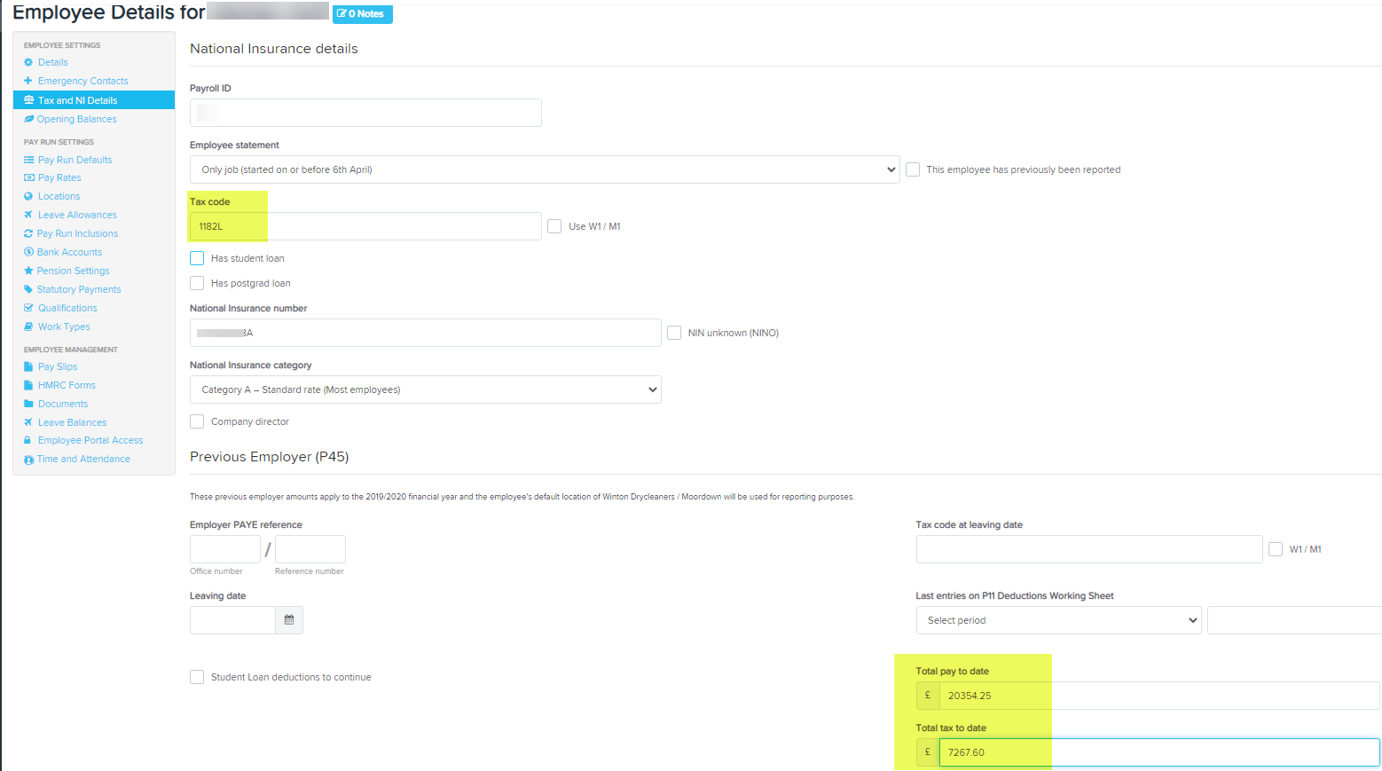1382x771 pixels.
Task: Enable the Use W1 / M1 checkbox
Action: tap(554, 226)
